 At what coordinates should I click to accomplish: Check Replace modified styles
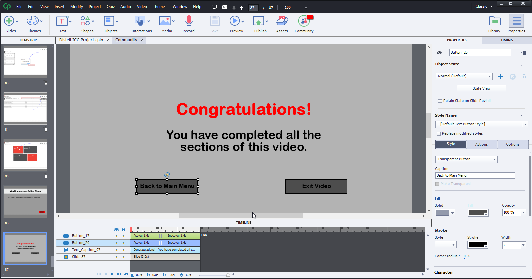click(x=439, y=134)
